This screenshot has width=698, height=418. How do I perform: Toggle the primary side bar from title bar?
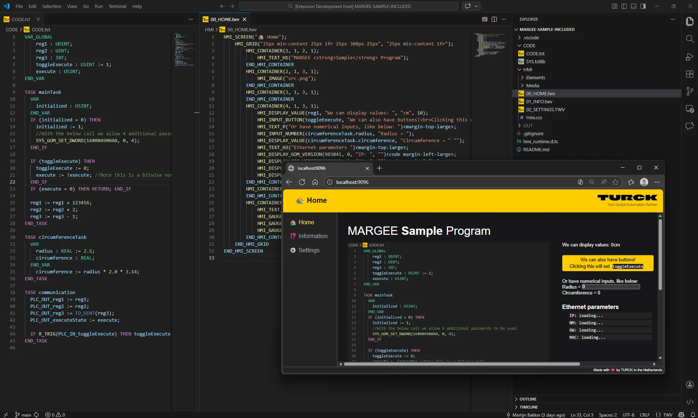624,6
